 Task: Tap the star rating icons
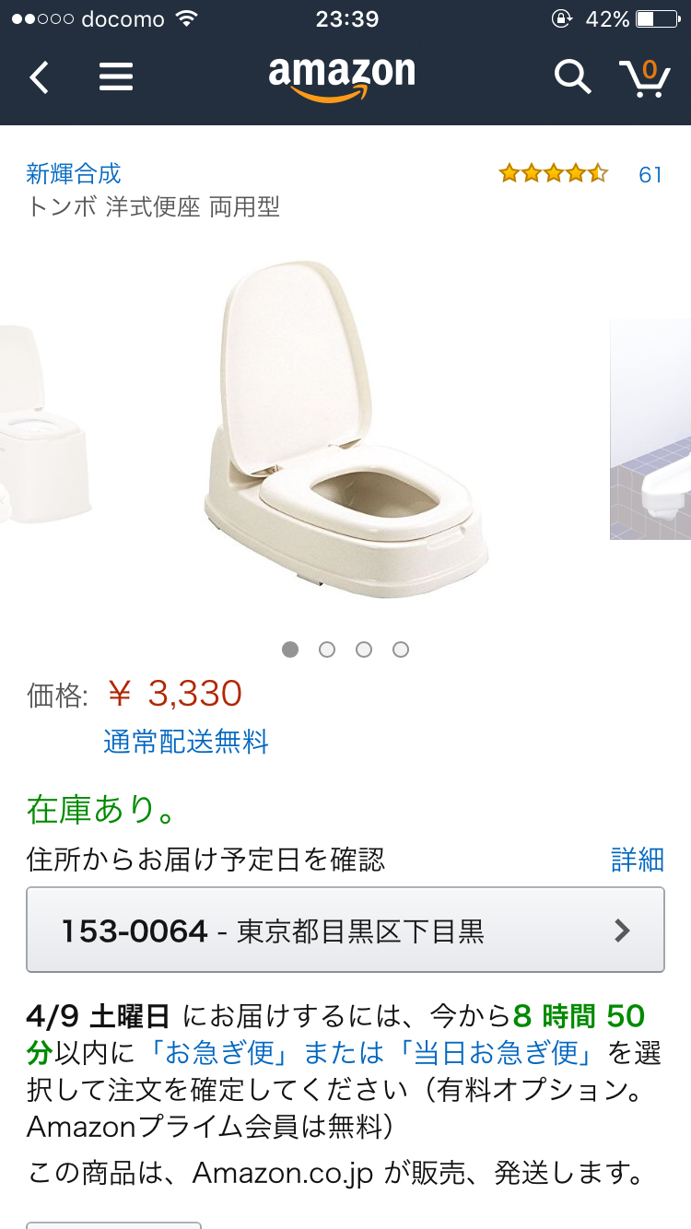click(x=553, y=173)
